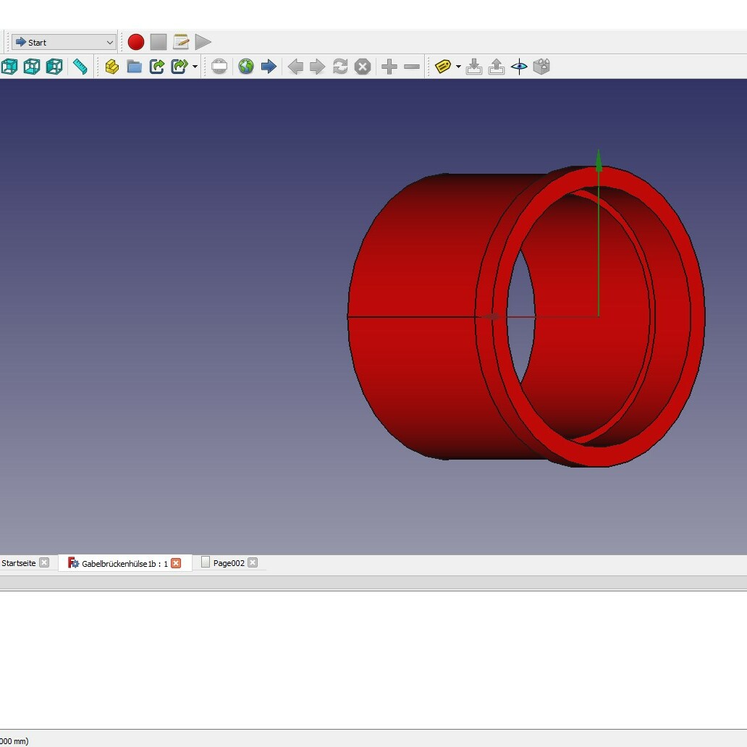Screen dimensions: 747x747
Task: Click the create part yellow block icon
Action: [111, 67]
